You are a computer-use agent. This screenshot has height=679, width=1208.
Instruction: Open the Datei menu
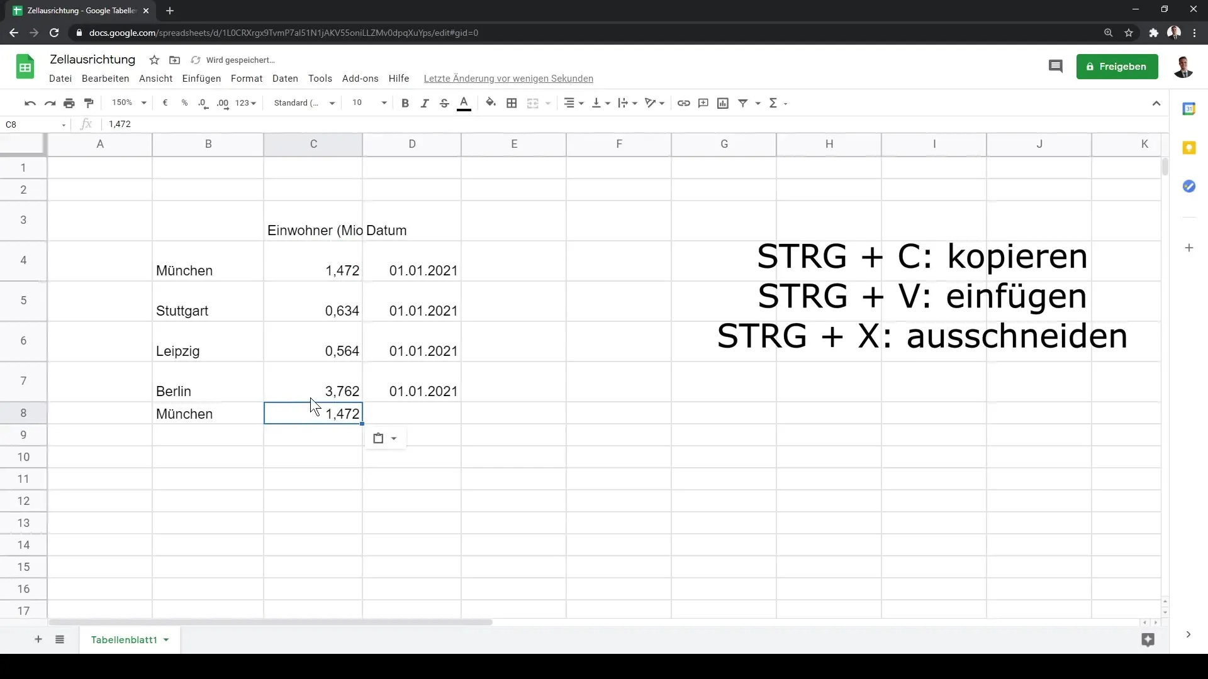[x=60, y=79]
